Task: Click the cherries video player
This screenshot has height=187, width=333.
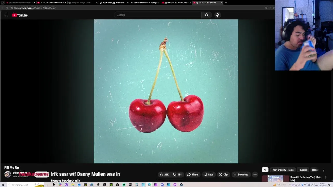Action: pyautogui.click(x=166, y=91)
